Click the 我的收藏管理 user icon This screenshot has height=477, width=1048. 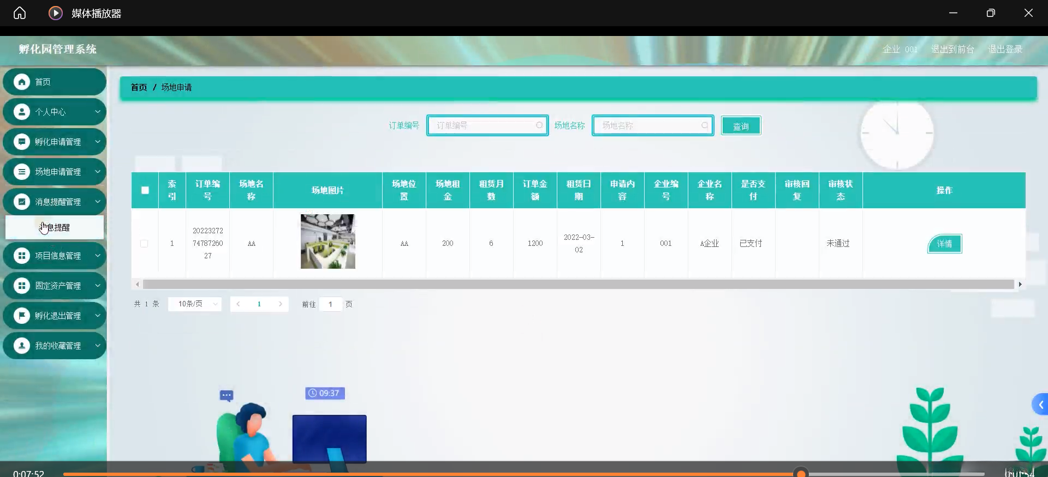click(x=22, y=346)
